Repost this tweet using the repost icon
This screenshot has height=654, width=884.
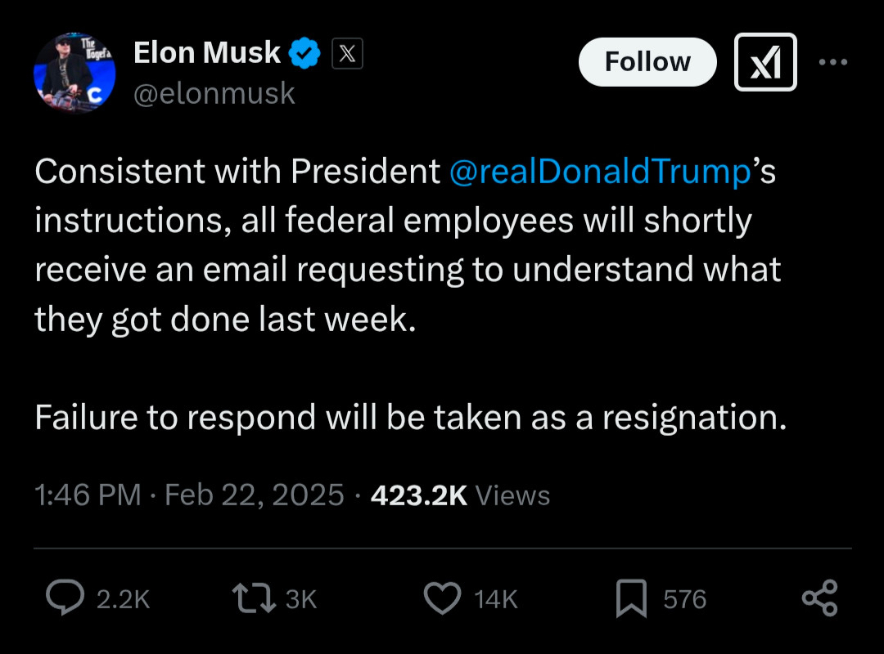[253, 598]
